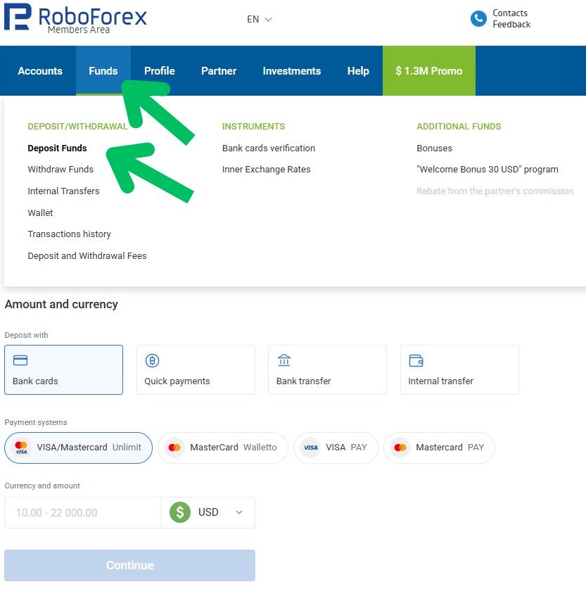586x589 pixels.
Task: Click the bank card icon
Action: (20, 360)
